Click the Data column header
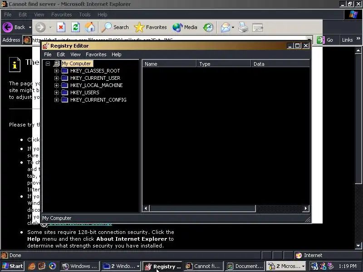Image resolution: width=363 pixels, height=272 pixels. coord(280,64)
